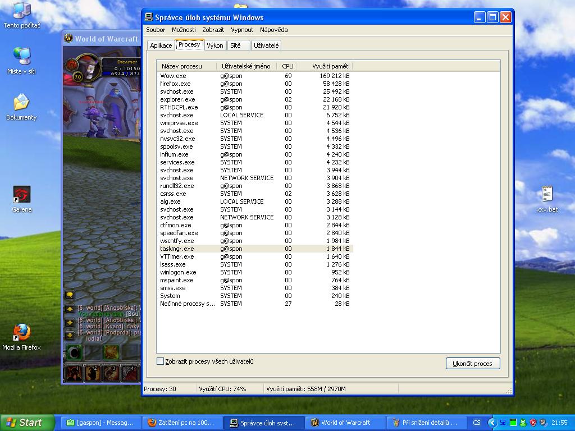Open the Možnosti menu
The image size is (575, 431).
(x=184, y=30)
